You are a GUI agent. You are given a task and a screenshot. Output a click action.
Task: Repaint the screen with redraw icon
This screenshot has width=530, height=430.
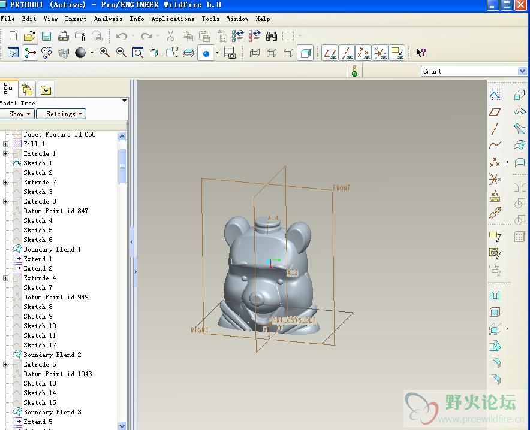tap(13, 53)
